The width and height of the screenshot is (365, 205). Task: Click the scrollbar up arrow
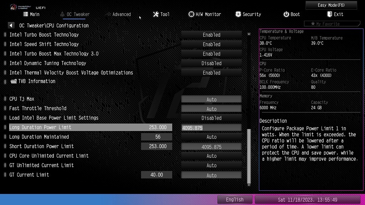(x=249, y=34)
